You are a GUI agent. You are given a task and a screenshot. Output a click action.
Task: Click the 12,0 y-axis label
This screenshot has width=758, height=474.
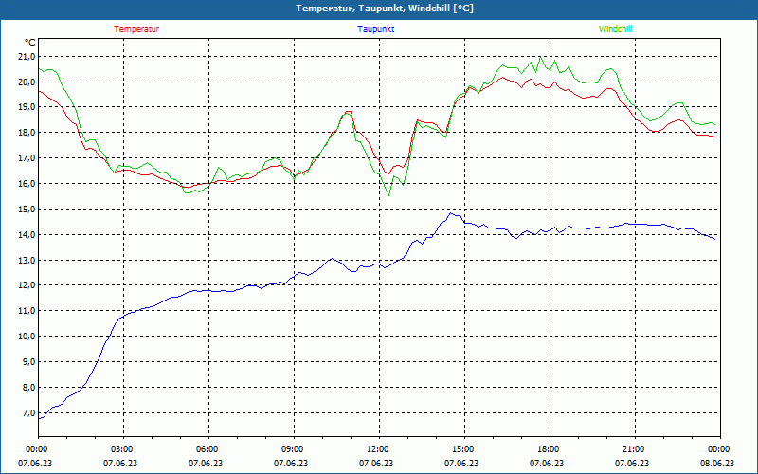tap(27, 285)
